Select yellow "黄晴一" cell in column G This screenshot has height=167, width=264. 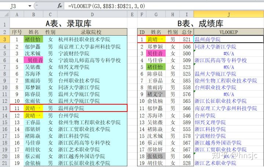(156, 39)
